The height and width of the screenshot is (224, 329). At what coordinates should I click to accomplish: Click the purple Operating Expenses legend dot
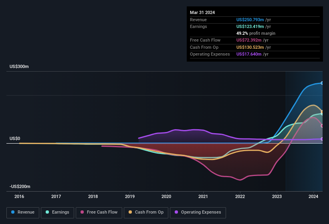(x=177, y=212)
